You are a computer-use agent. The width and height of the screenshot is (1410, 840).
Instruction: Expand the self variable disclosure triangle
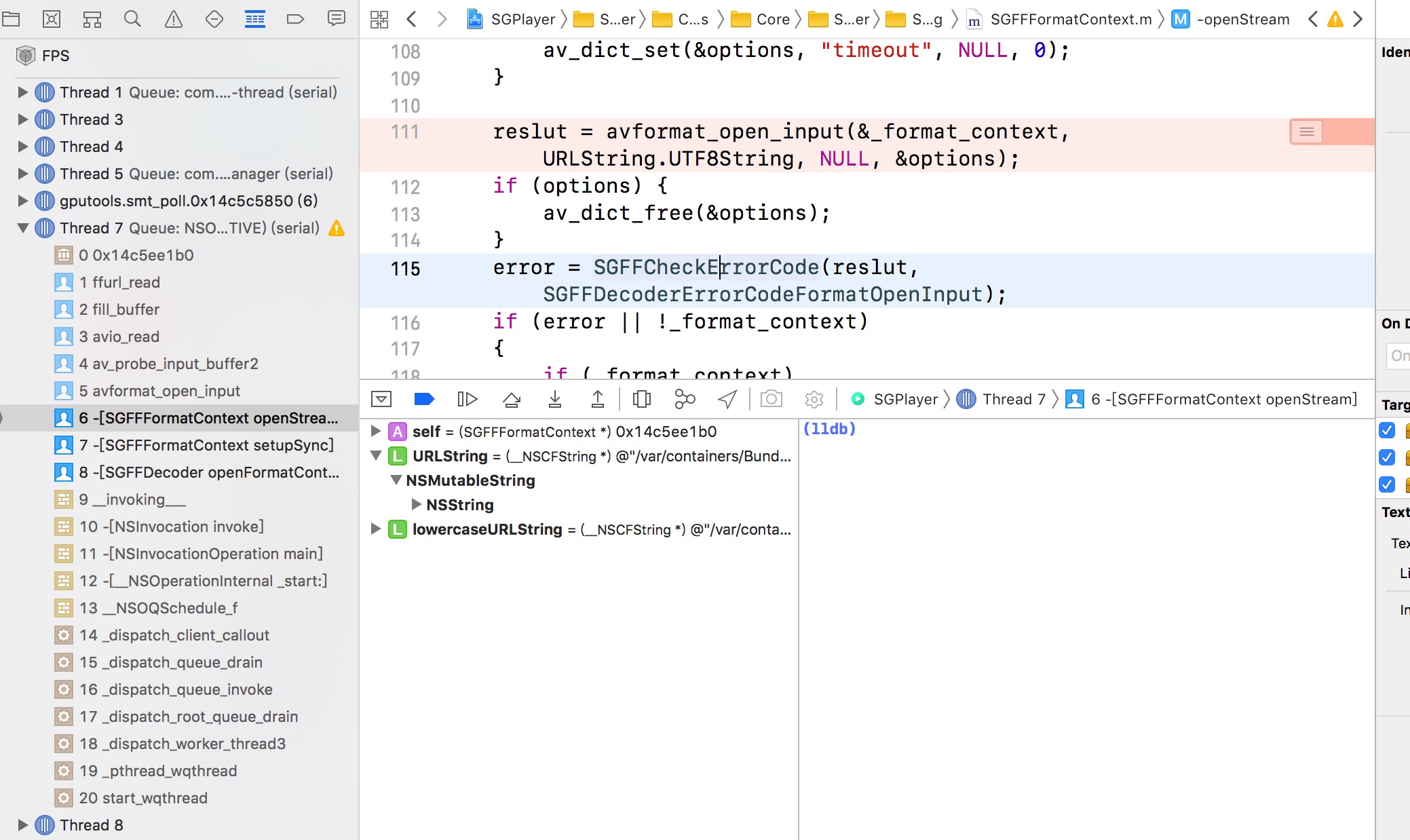click(x=375, y=431)
